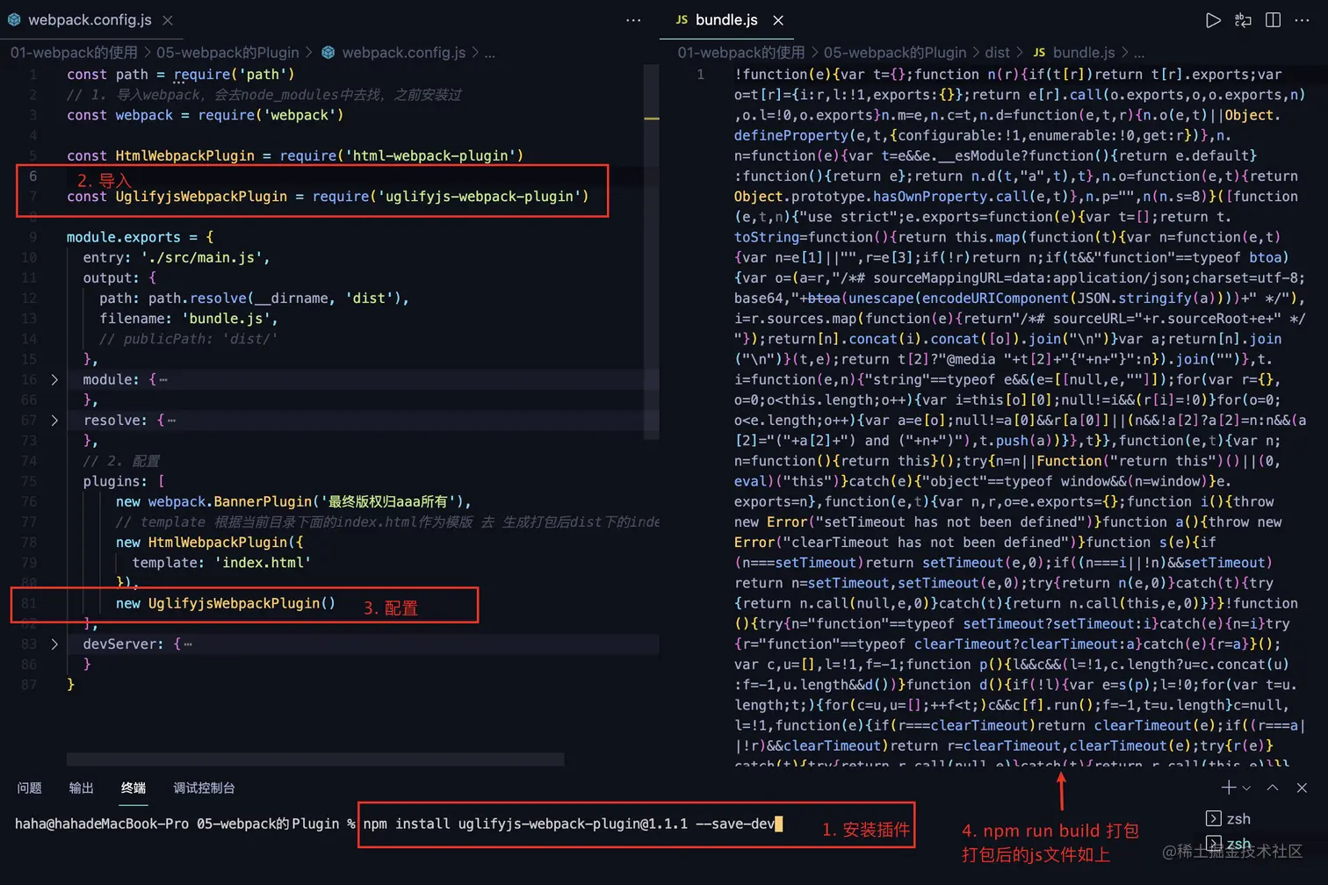Open the 问题 panel tab

29,788
